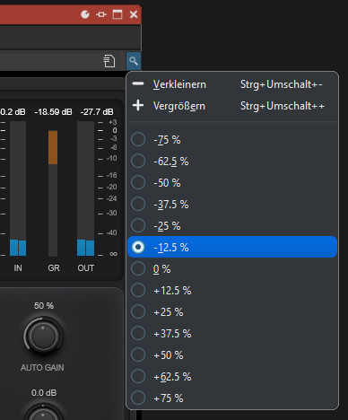Maximize the plugin window
Viewport: 348px width, 420px height.
coord(117,14)
